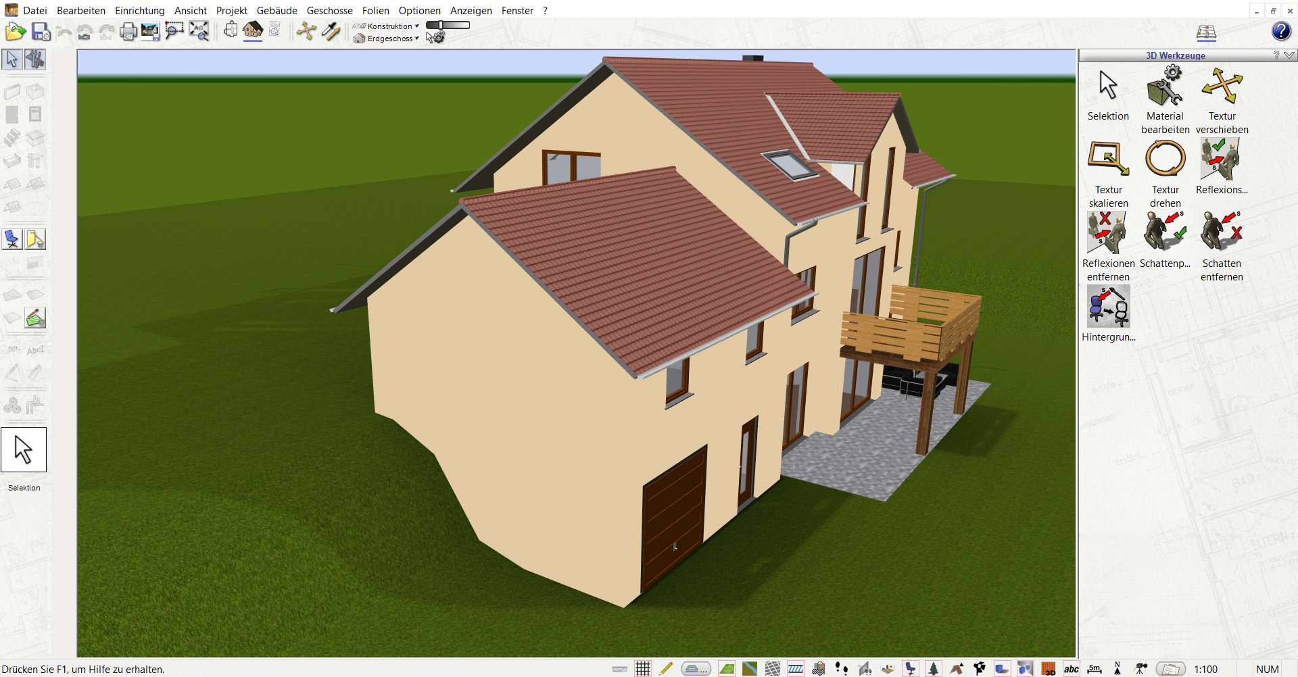The image size is (1298, 677).
Task: Toggle the water/river layer in status bar
Action: click(750, 669)
